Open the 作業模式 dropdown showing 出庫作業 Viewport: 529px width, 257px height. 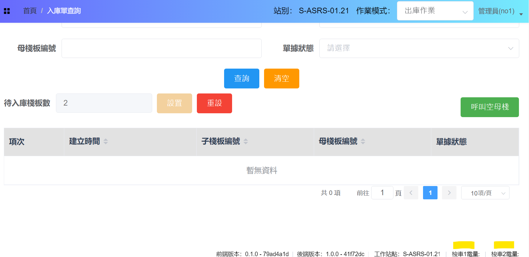tap(435, 11)
